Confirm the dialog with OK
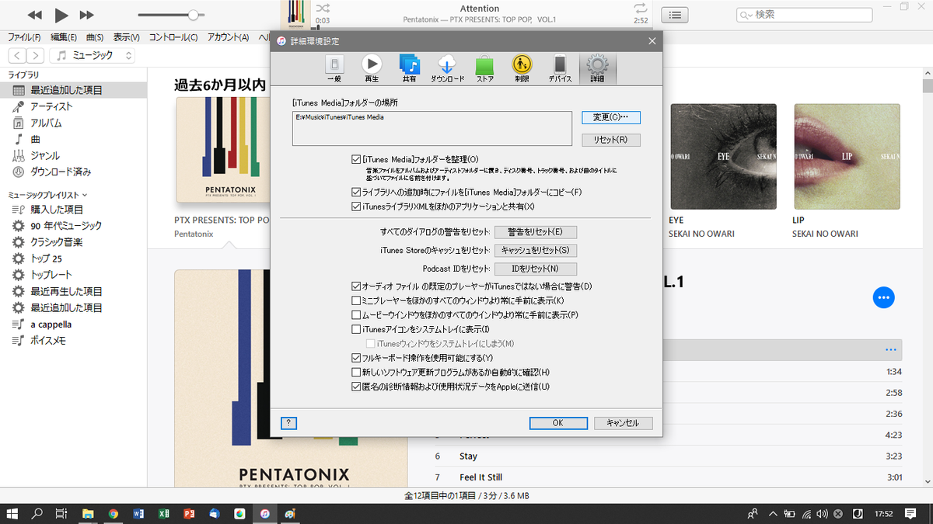Image resolution: width=933 pixels, height=524 pixels. coord(558,423)
